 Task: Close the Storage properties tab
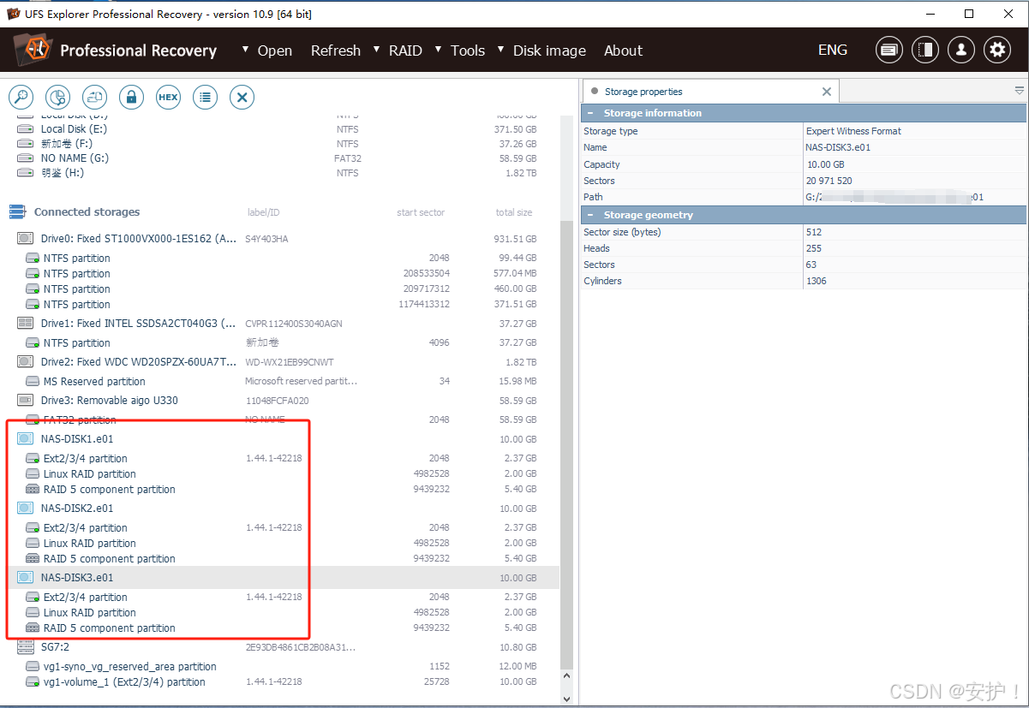(827, 92)
